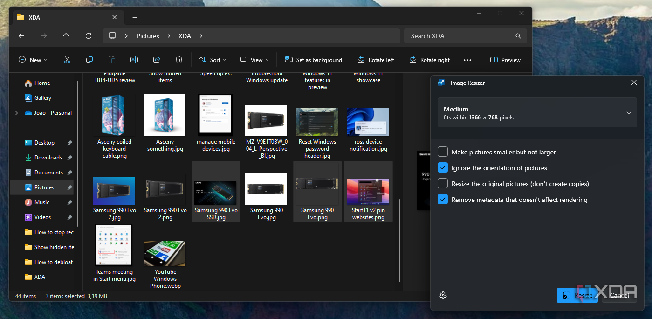The image size is (652, 319).
Task: Select Pictures in the address breadcrumb
Action: tap(148, 36)
